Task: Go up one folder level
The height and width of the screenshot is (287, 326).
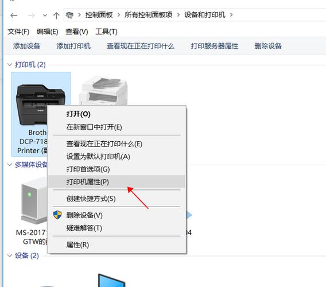Action: (x=56, y=15)
